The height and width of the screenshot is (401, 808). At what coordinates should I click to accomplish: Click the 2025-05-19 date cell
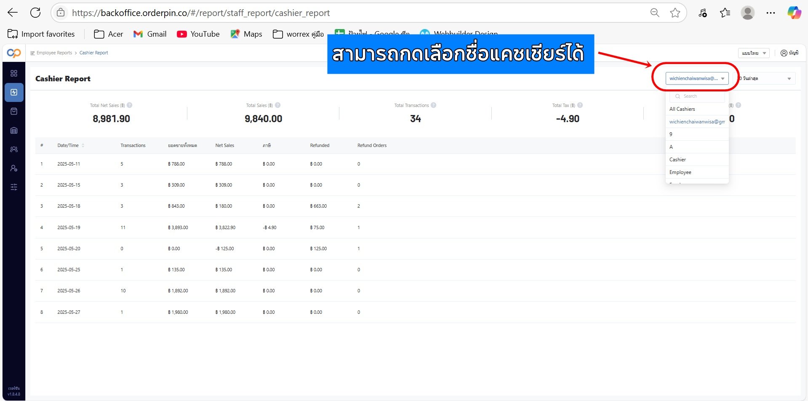(x=69, y=227)
